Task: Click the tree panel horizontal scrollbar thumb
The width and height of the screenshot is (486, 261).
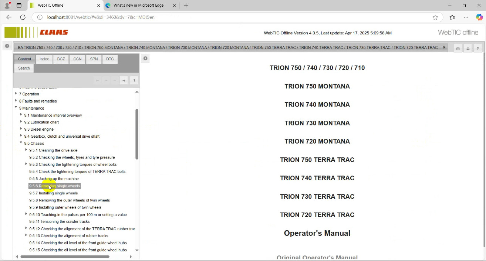Action: (65, 257)
